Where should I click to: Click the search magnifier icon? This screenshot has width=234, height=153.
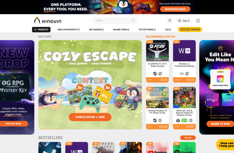click(x=133, y=20)
